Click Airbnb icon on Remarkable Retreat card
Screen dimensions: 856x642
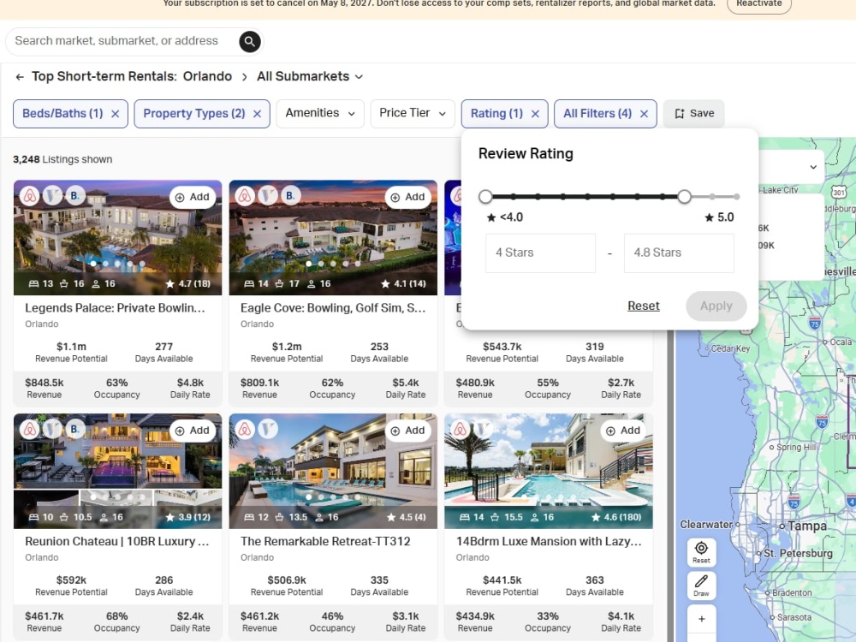(245, 429)
